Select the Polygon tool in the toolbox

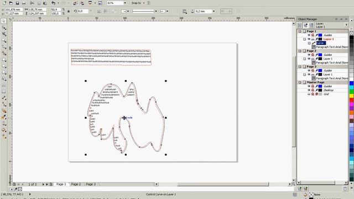pos(4,72)
